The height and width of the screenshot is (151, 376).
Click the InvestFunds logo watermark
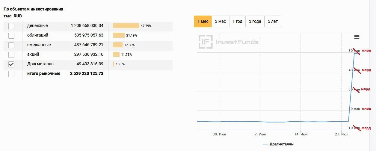(229, 42)
